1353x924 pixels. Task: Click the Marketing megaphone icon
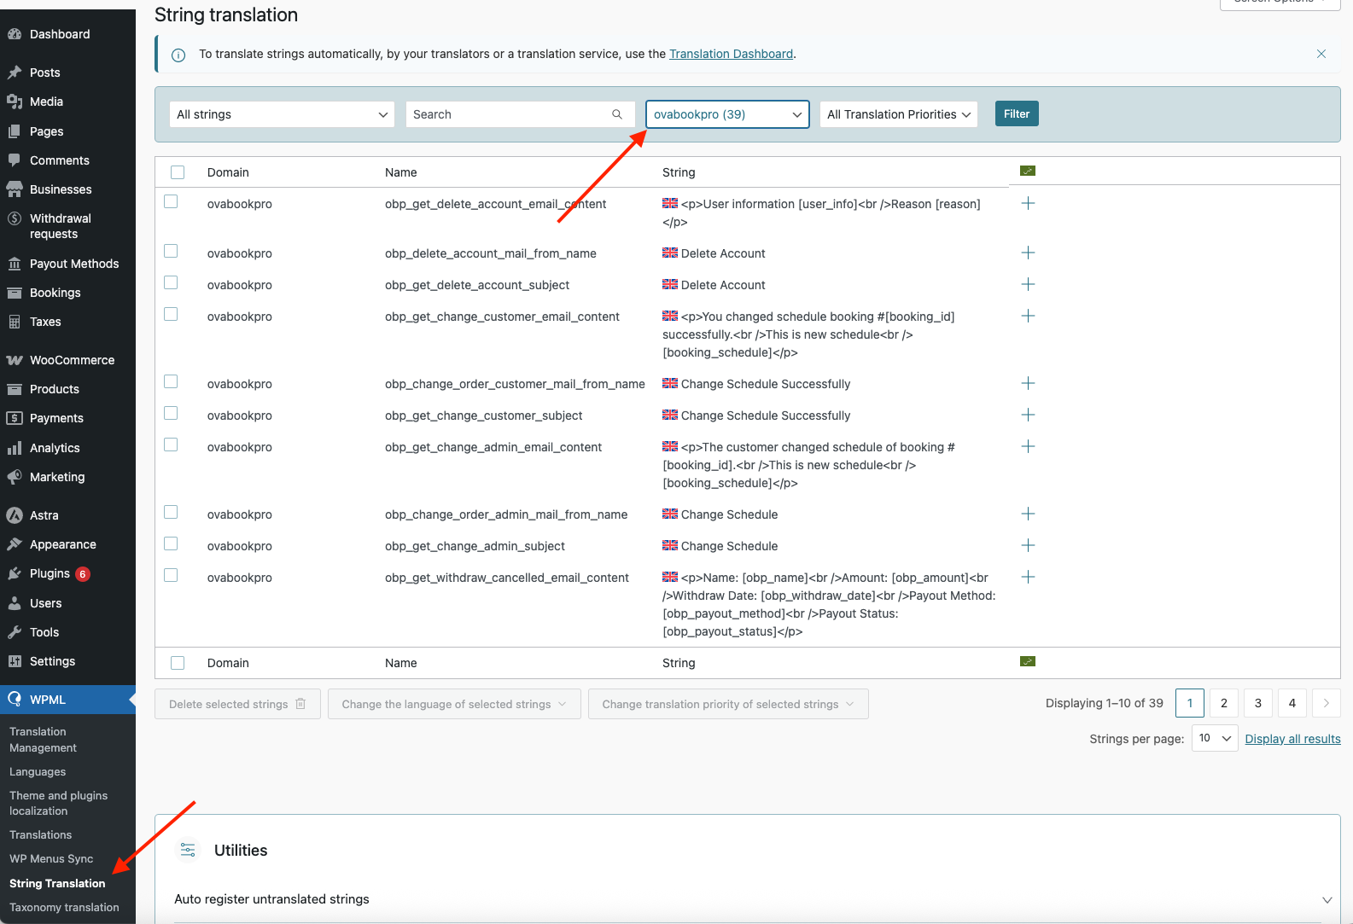[15, 477]
